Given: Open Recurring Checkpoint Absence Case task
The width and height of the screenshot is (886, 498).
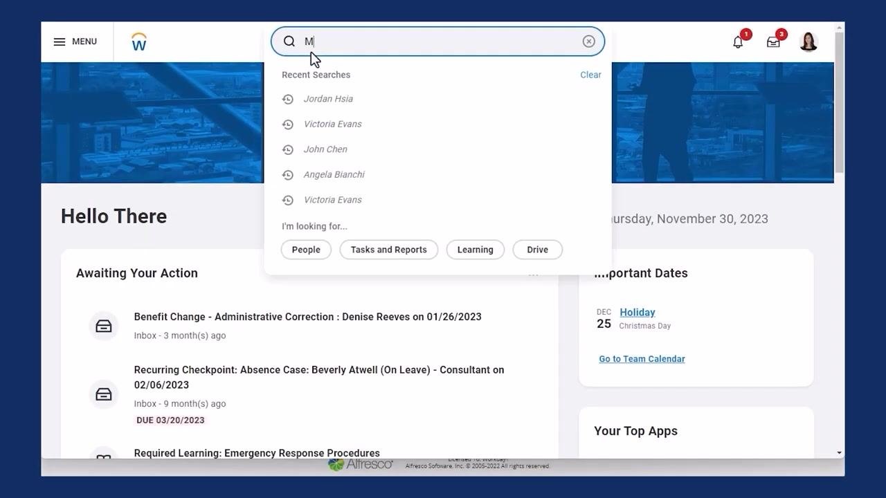Looking at the screenshot, I should click(319, 378).
